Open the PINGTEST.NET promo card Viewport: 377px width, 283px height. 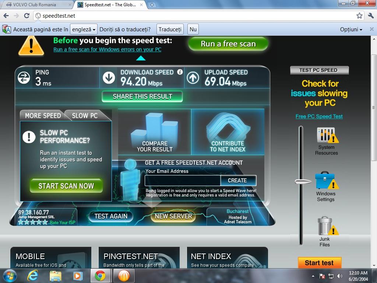click(139, 258)
